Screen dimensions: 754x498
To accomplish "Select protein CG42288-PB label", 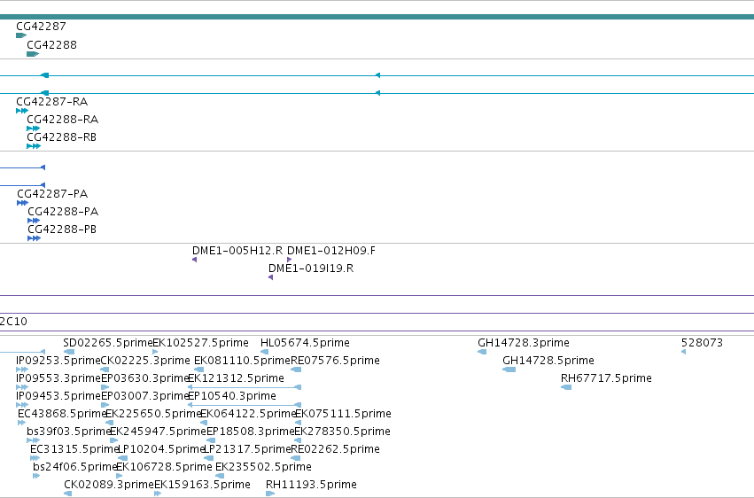I will [x=62, y=230].
